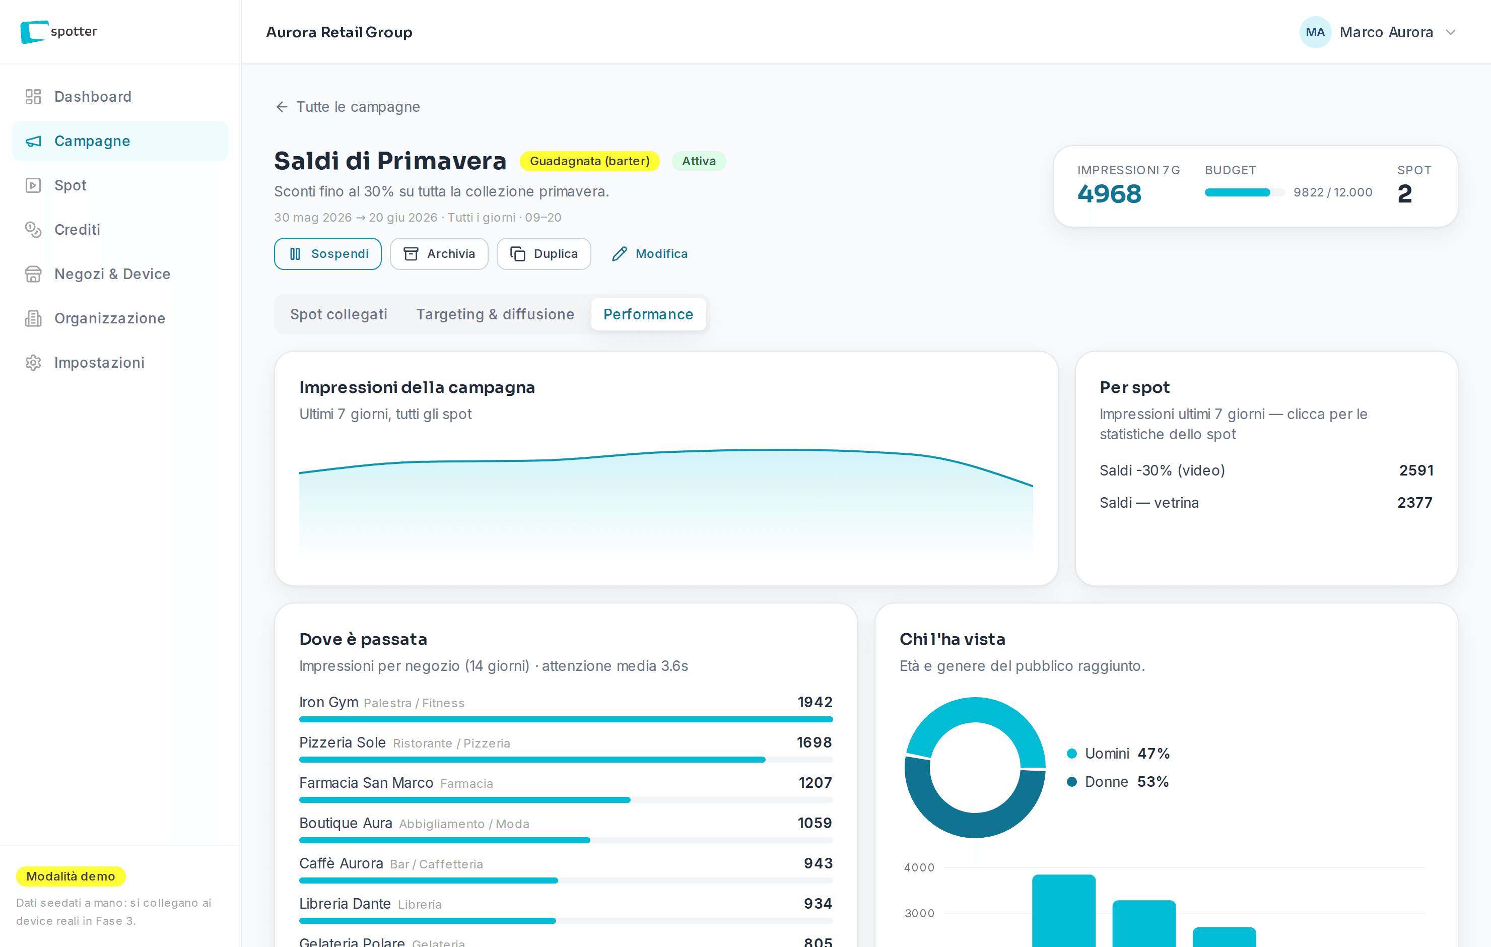Screen dimensions: 1491x947
Task: Switch to Targeting & diffusione tab
Action: point(495,315)
